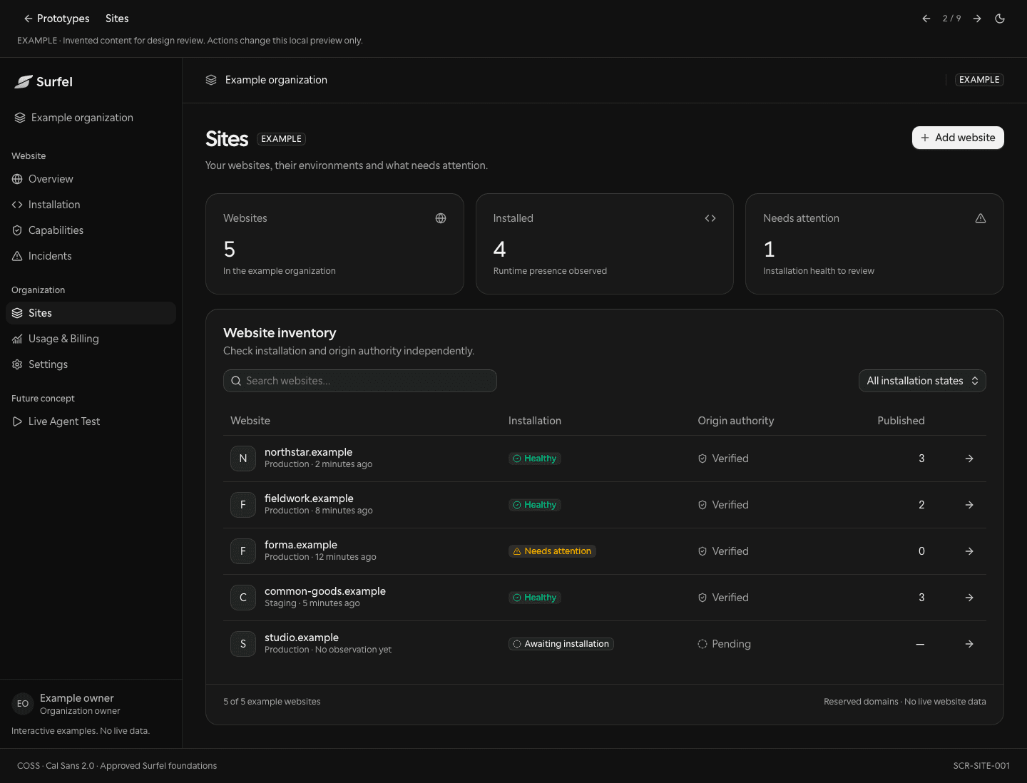Open studio.example row arrow
This screenshot has width=1027, height=783.
[969, 644]
